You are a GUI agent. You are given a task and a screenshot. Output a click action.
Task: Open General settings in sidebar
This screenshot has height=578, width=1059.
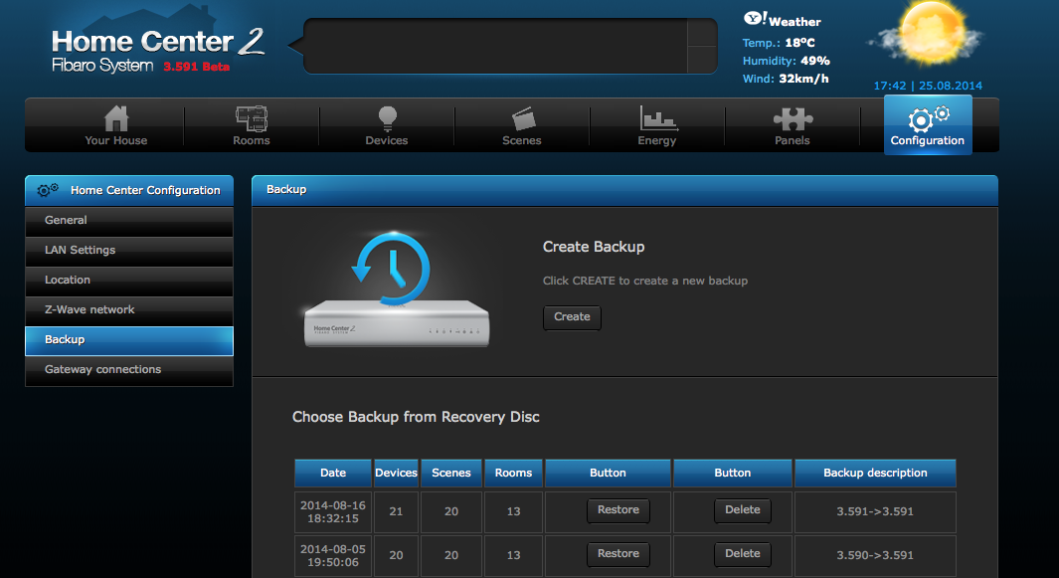click(x=129, y=221)
